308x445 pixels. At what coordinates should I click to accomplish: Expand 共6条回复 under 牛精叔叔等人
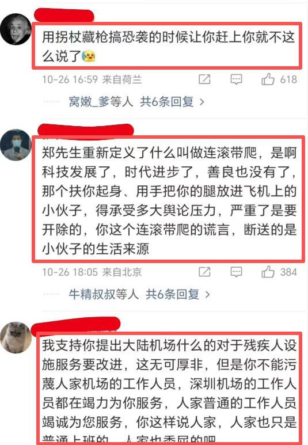tap(172, 294)
